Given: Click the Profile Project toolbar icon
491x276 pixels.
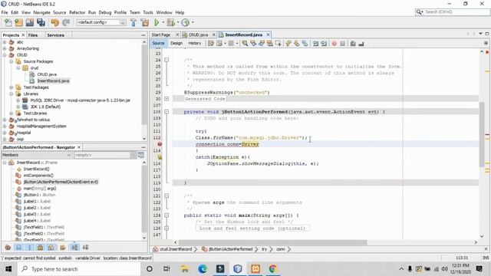Looking at the screenshot, I should pyautogui.click(x=186, y=22).
